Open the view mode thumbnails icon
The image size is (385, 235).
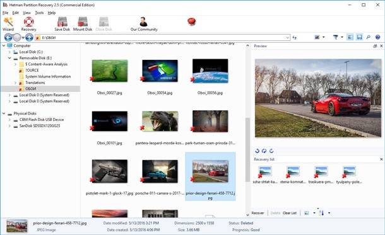point(317,37)
